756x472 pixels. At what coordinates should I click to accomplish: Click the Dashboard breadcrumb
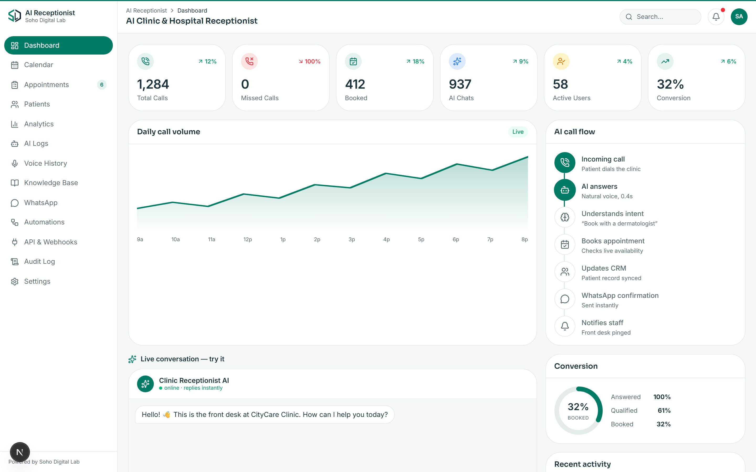pyautogui.click(x=192, y=10)
